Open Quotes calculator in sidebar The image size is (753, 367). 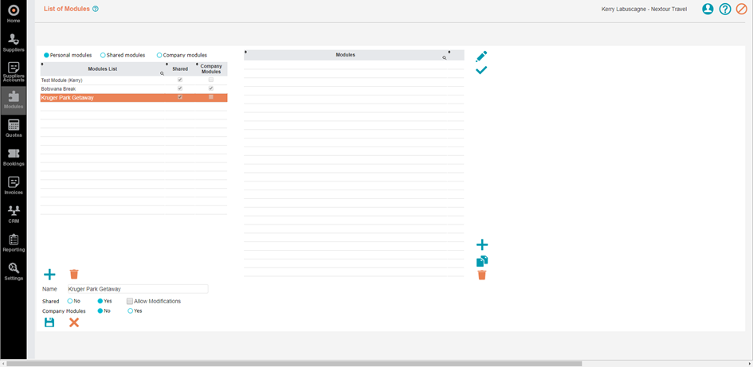click(x=14, y=129)
